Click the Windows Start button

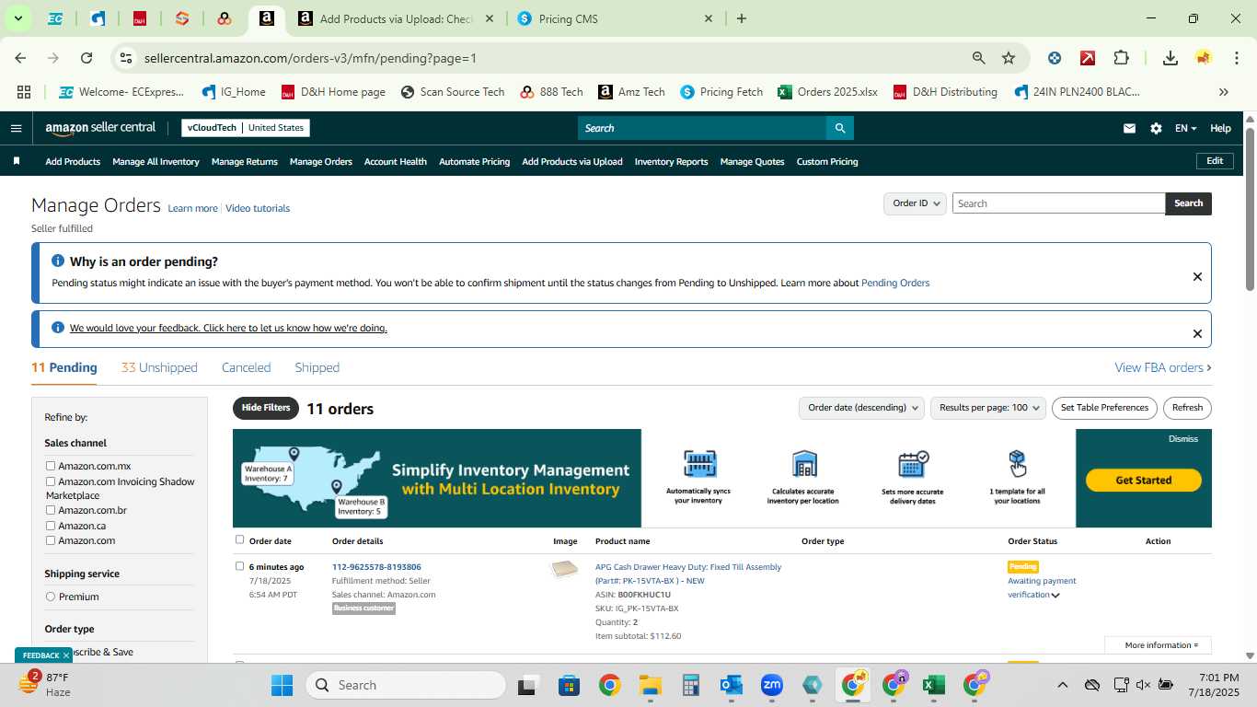tap(282, 685)
